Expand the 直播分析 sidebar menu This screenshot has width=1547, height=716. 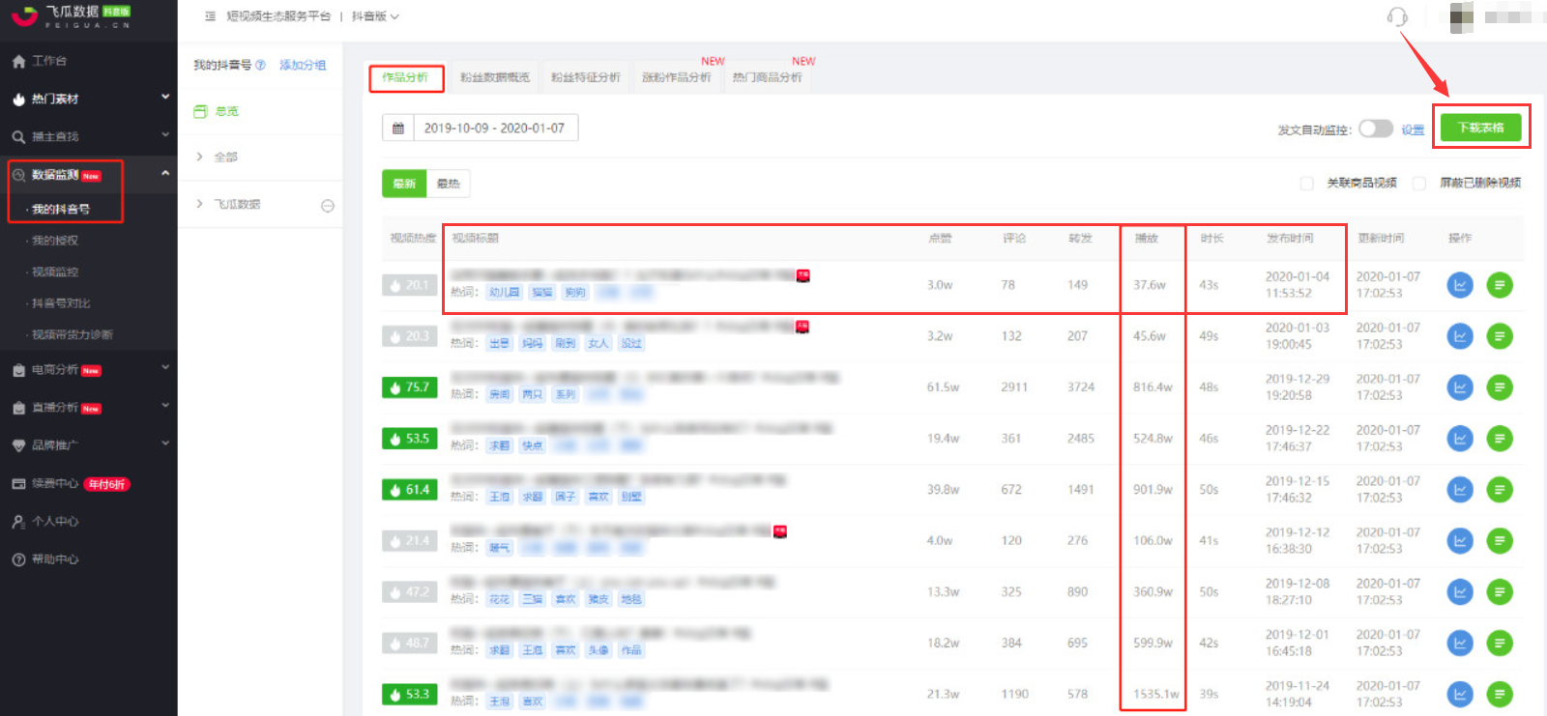pyautogui.click(x=89, y=408)
